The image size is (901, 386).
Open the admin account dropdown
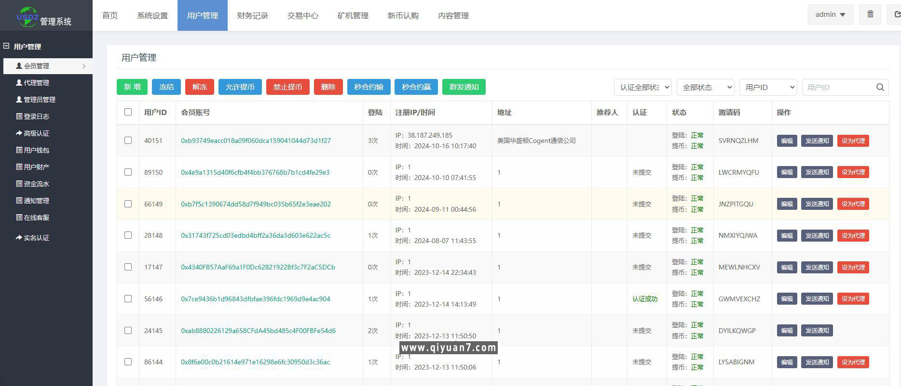(x=830, y=14)
